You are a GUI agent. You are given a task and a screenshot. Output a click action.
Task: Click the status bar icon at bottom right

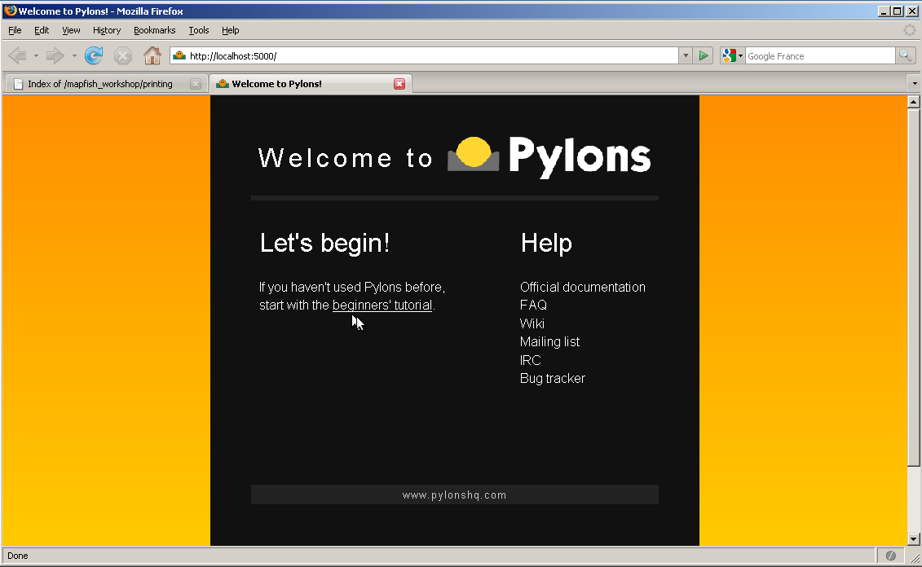[x=891, y=556]
